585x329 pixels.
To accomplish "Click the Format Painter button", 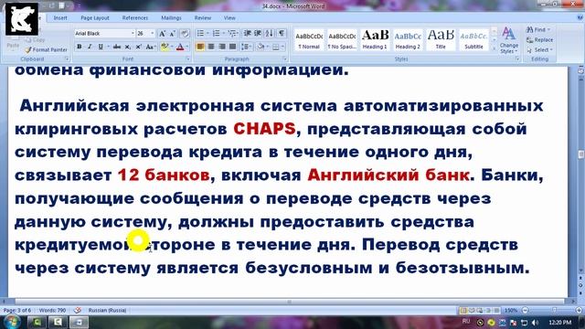I will [46, 49].
